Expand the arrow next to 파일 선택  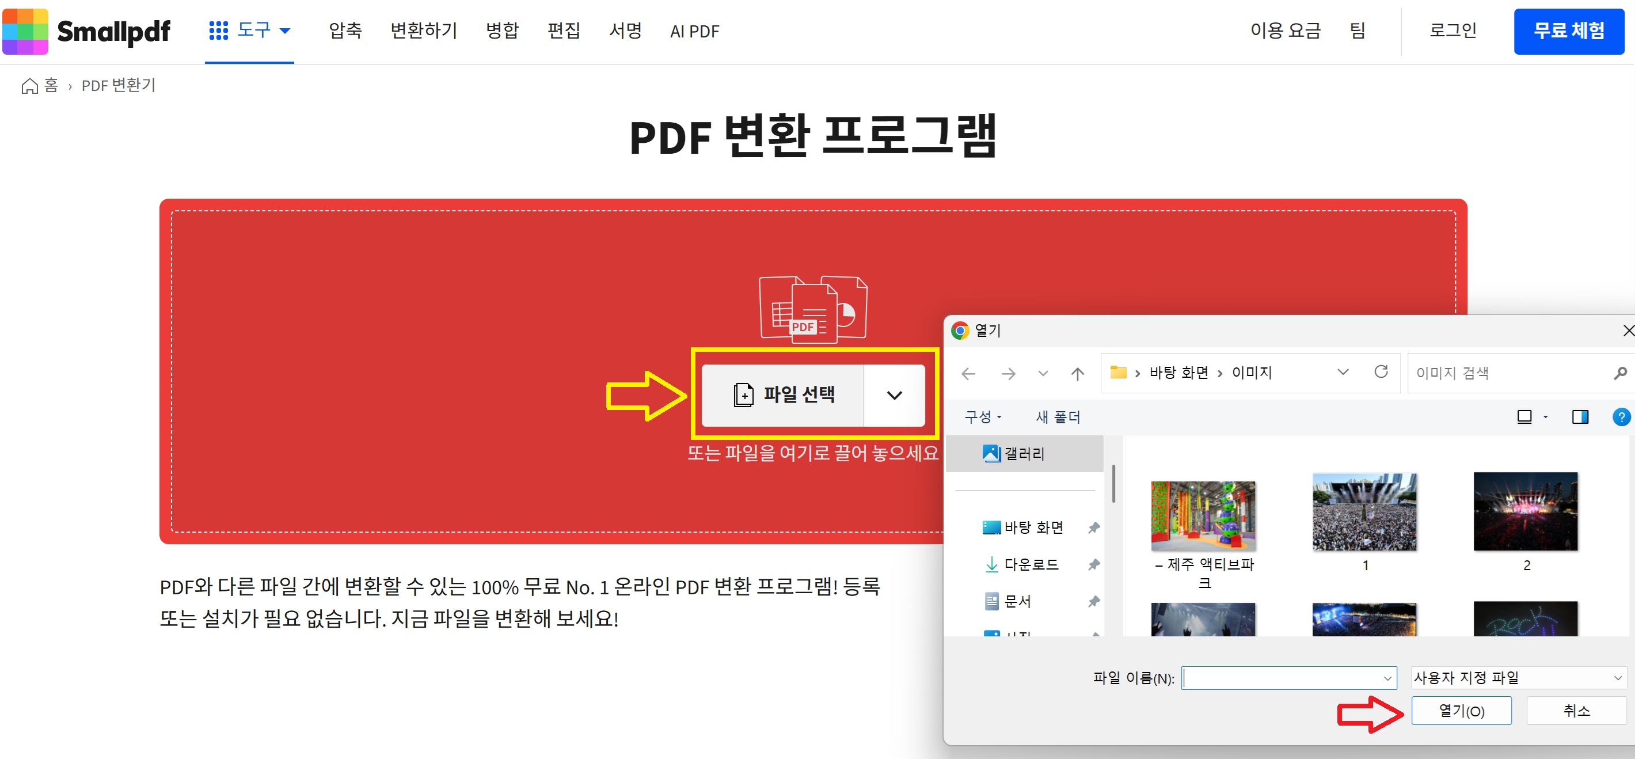click(x=893, y=396)
